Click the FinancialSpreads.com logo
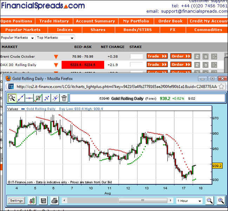The width and height of the screenshot is (228, 211). point(43,6)
